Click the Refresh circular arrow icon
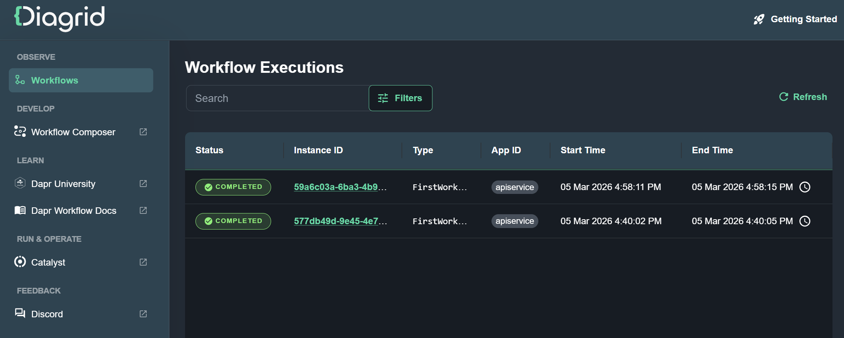The height and width of the screenshot is (338, 844). pyautogui.click(x=784, y=97)
